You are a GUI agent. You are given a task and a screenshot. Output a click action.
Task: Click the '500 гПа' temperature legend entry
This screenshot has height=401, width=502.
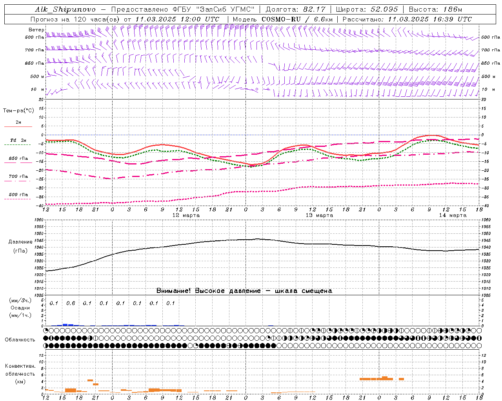tap(18, 195)
